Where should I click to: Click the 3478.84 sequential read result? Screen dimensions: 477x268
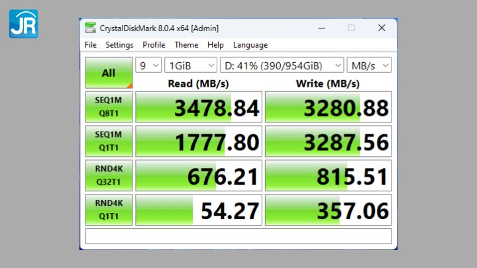(x=199, y=107)
